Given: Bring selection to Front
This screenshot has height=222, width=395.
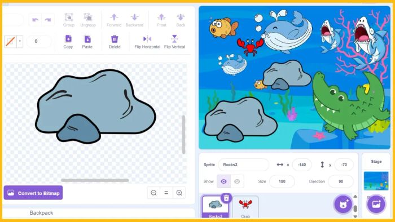Looking at the screenshot, I should pyautogui.click(x=161, y=20).
